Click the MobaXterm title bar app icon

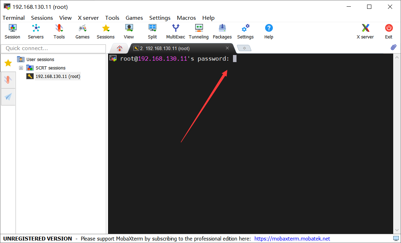7,7
